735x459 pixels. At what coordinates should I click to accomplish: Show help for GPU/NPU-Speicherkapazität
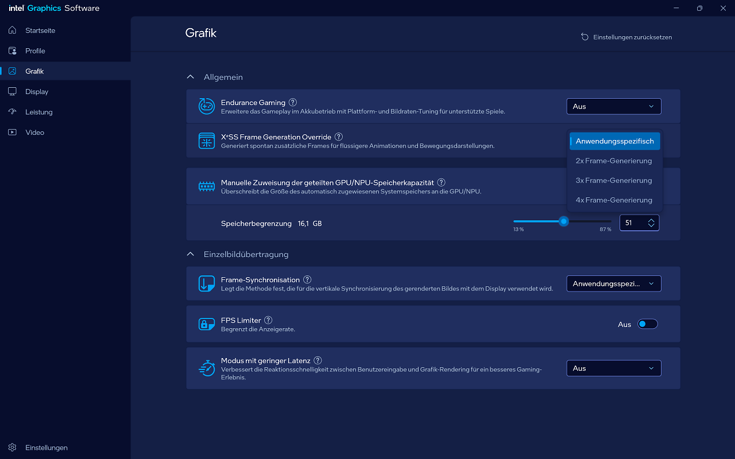click(441, 182)
